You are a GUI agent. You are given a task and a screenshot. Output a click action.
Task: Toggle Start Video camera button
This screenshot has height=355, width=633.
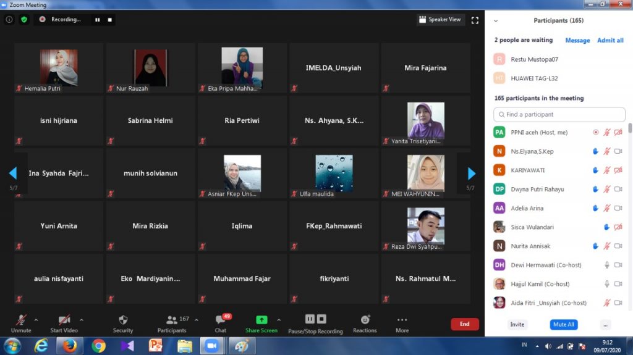[64, 320]
